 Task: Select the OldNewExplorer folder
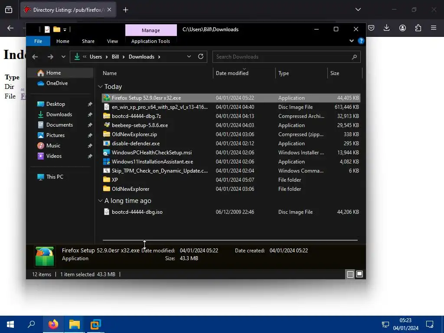click(x=231, y=189)
